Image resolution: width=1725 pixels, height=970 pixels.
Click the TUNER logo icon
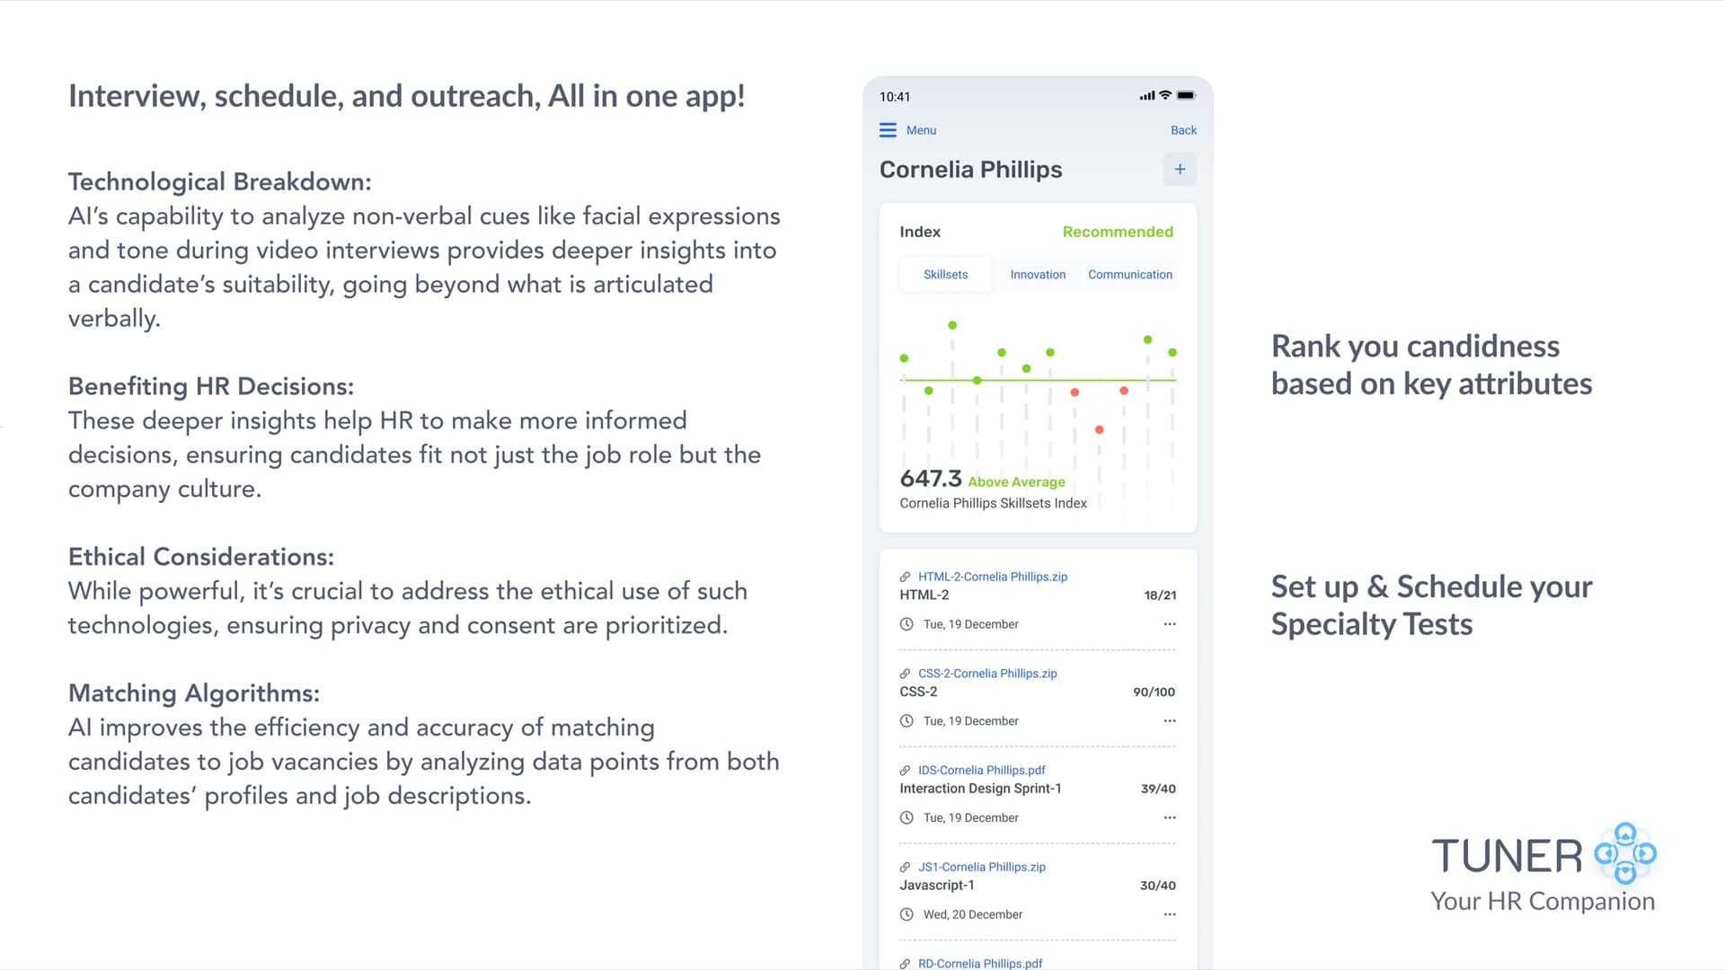coord(1626,855)
